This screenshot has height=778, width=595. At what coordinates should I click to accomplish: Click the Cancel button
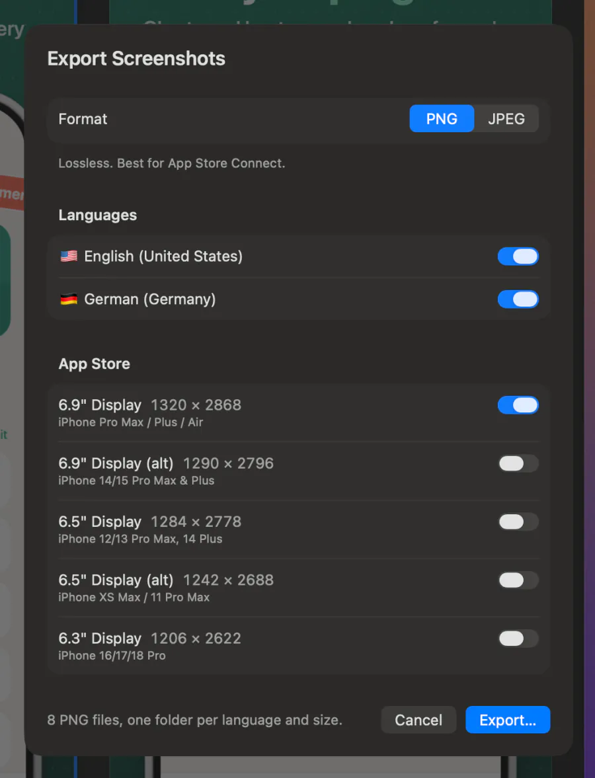(x=418, y=720)
